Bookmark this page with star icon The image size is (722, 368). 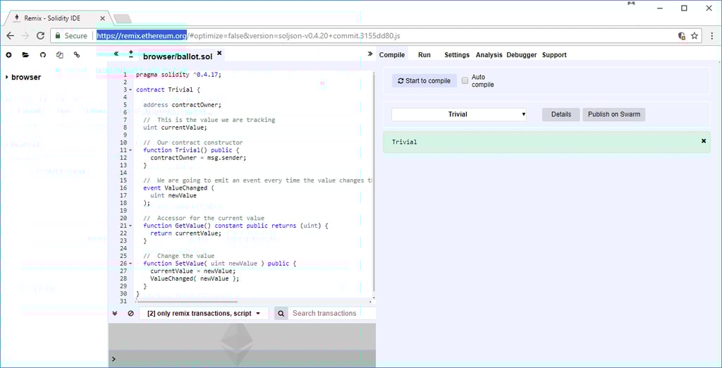point(695,35)
